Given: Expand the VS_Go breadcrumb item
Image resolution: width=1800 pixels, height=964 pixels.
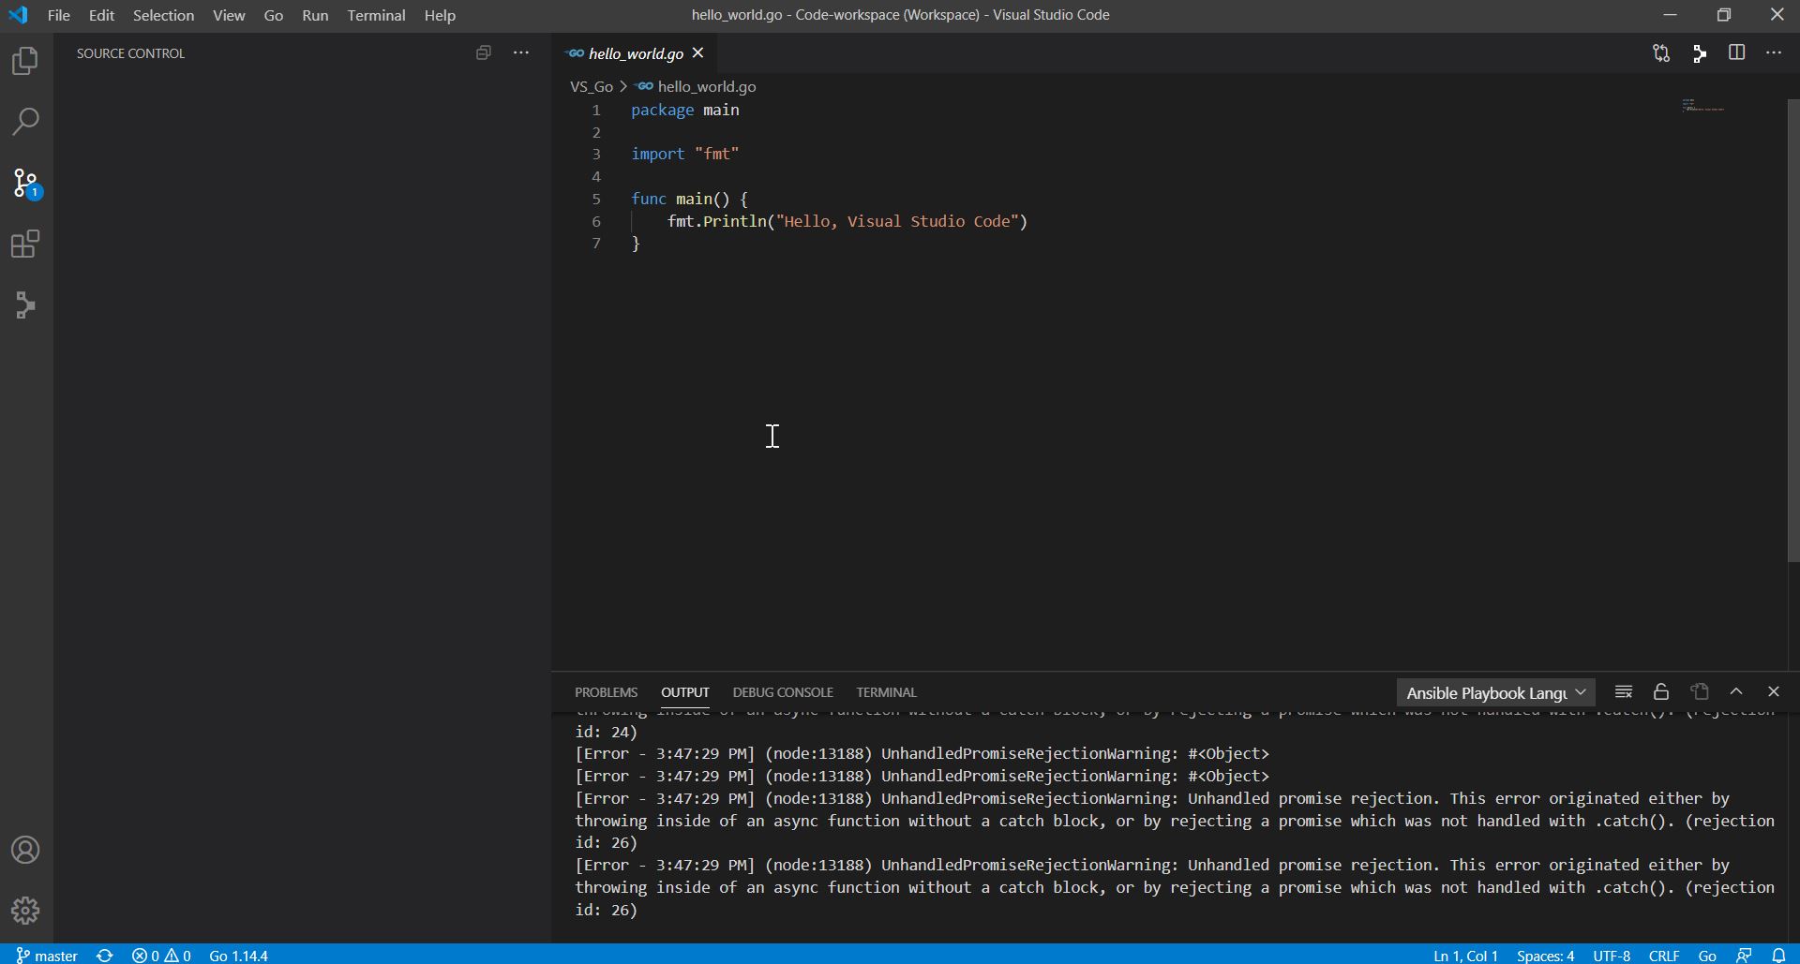Looking at the screenshot, I should (593, 86).
